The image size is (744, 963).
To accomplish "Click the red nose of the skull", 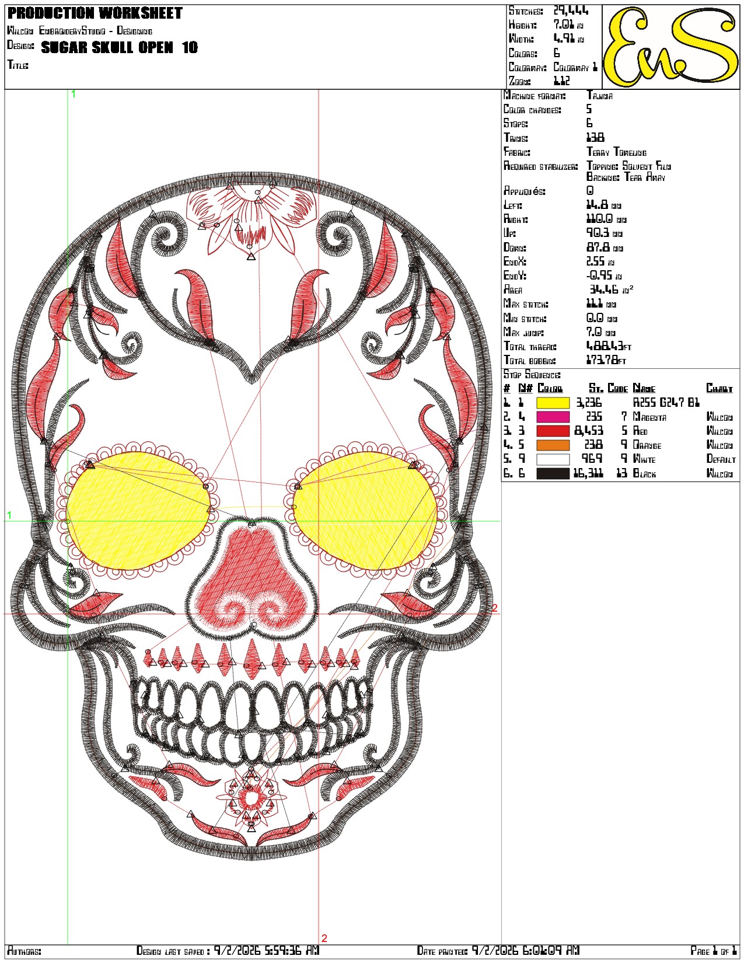I will pyautogui.click(x=252, y=578).
